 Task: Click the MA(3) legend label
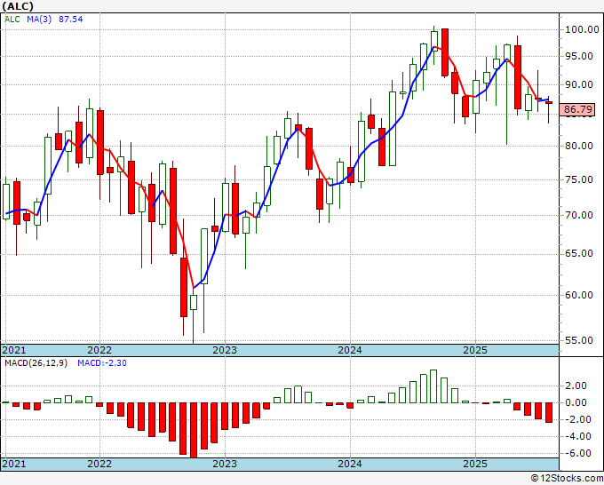(x=39, y=20)
